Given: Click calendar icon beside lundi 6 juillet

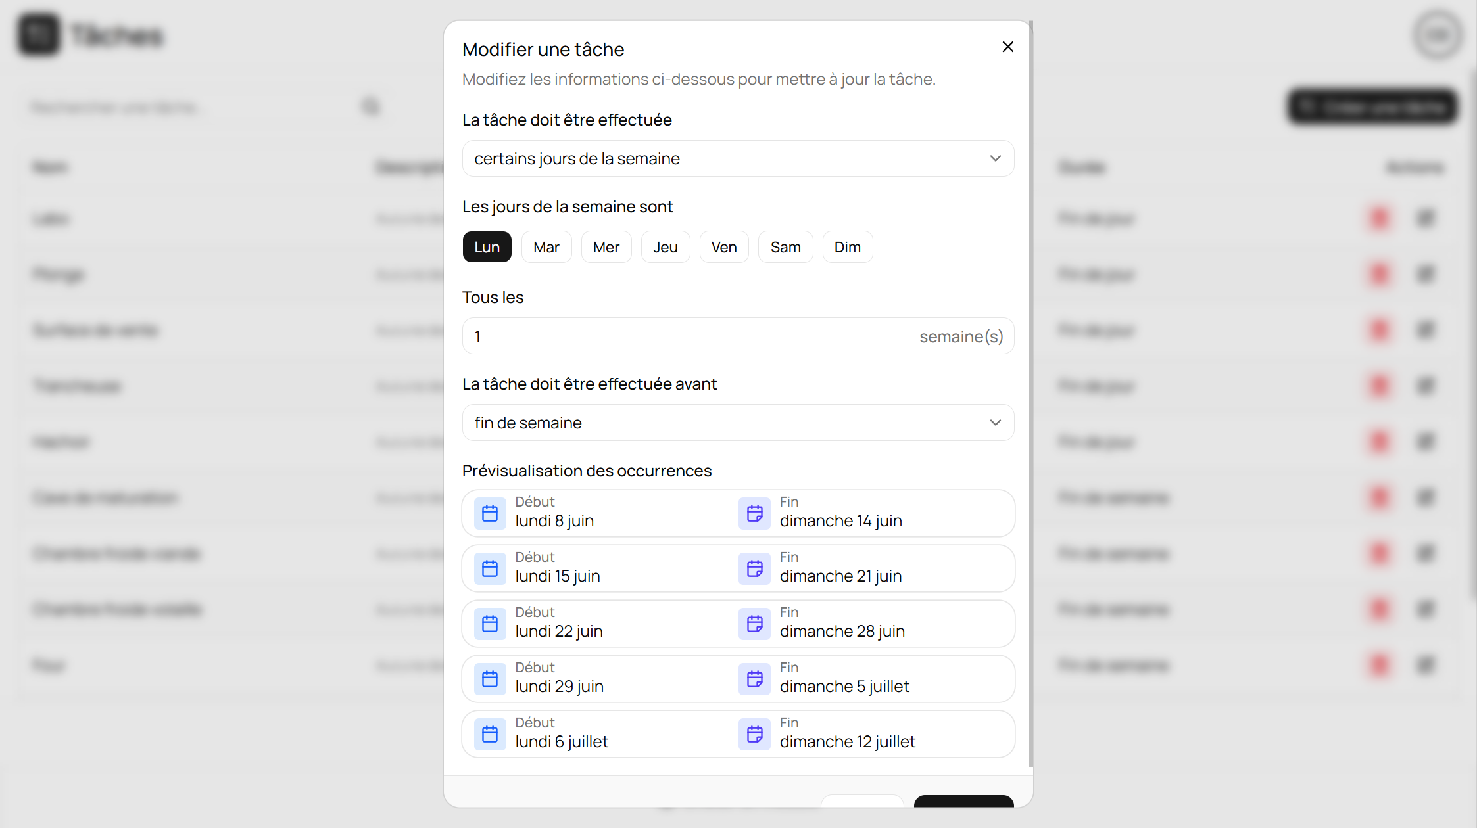Looking at the screenshot, I should [x=490, y=734].
